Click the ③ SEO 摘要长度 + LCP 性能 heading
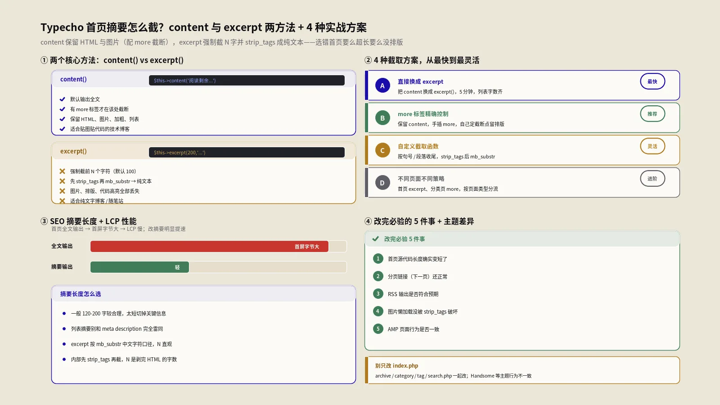Screen dimensions: 720x405 click(88, 221)
